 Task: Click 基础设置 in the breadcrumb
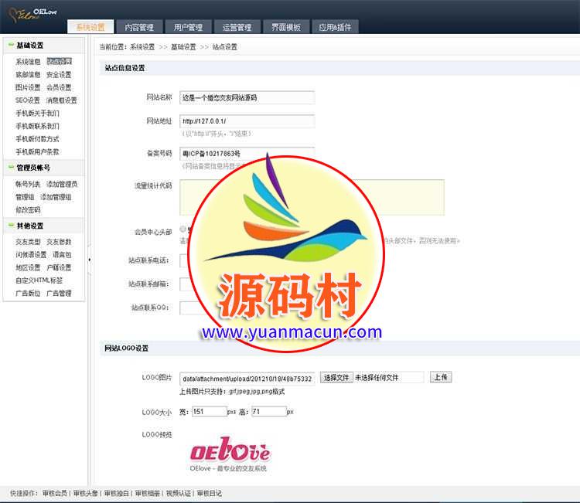[x=183, y=47]
